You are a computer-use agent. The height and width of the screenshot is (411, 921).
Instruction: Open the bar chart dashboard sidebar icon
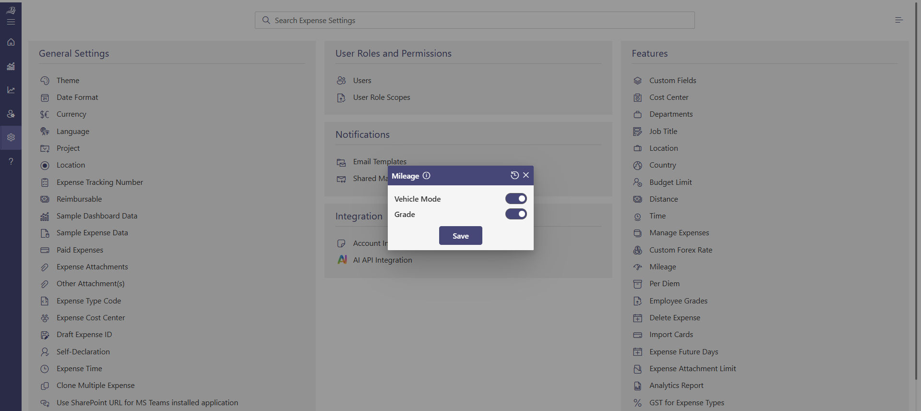pos(11,66)
